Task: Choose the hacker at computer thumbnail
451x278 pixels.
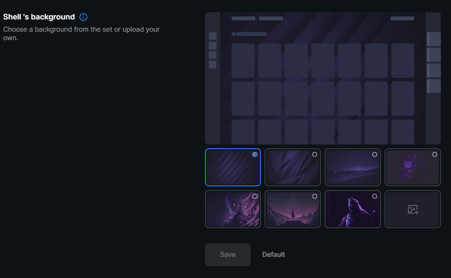Action: pos(413,169)
